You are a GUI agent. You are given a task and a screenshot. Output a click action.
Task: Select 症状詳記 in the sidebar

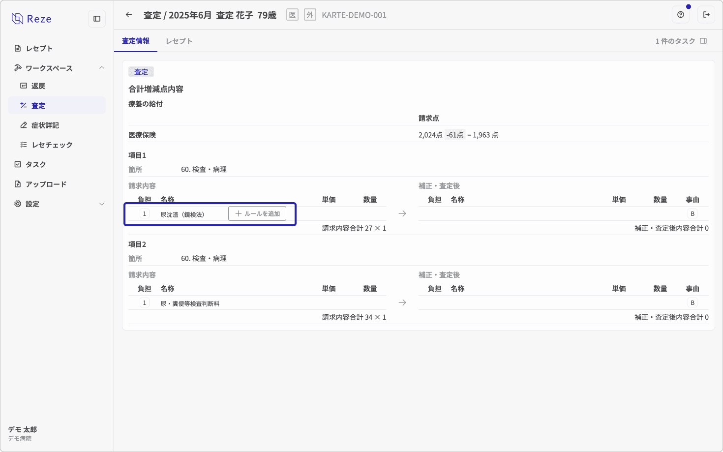[x=45, y=125]
